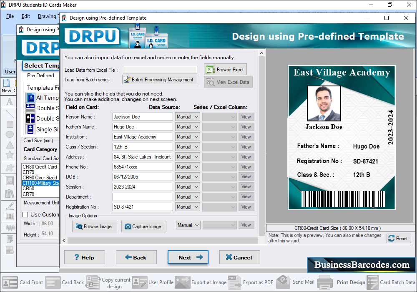
Task: Click the signature pen tool in left toolbar
Action: 10,206
